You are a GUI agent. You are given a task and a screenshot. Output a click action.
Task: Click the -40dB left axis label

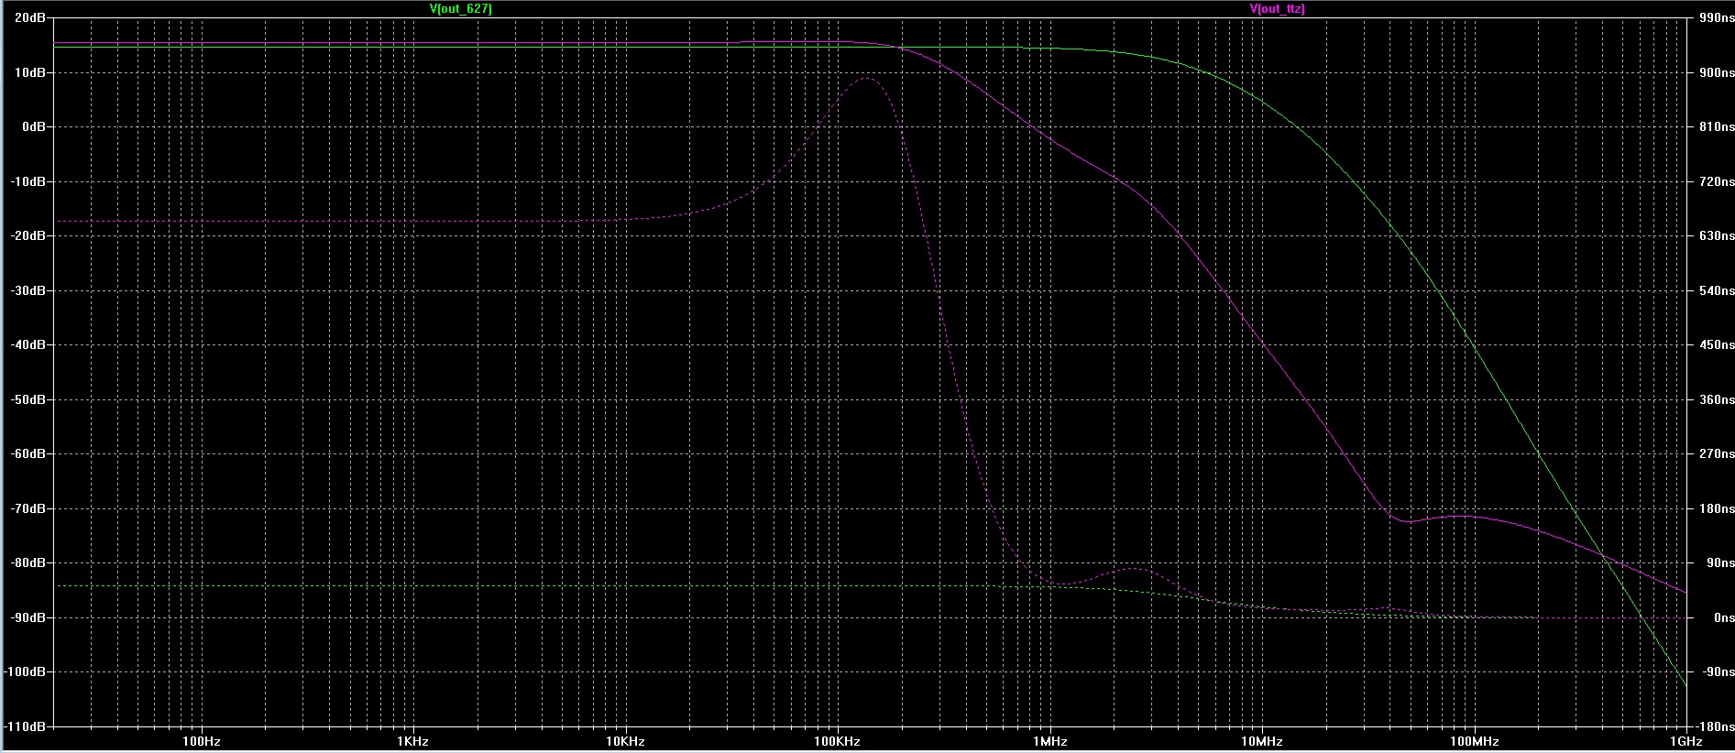[x=27, y=344]
